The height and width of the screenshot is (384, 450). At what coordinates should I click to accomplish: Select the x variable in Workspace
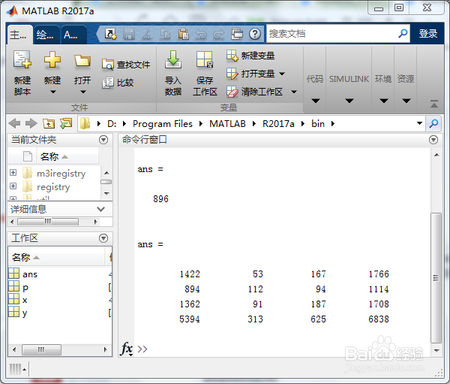59,300
